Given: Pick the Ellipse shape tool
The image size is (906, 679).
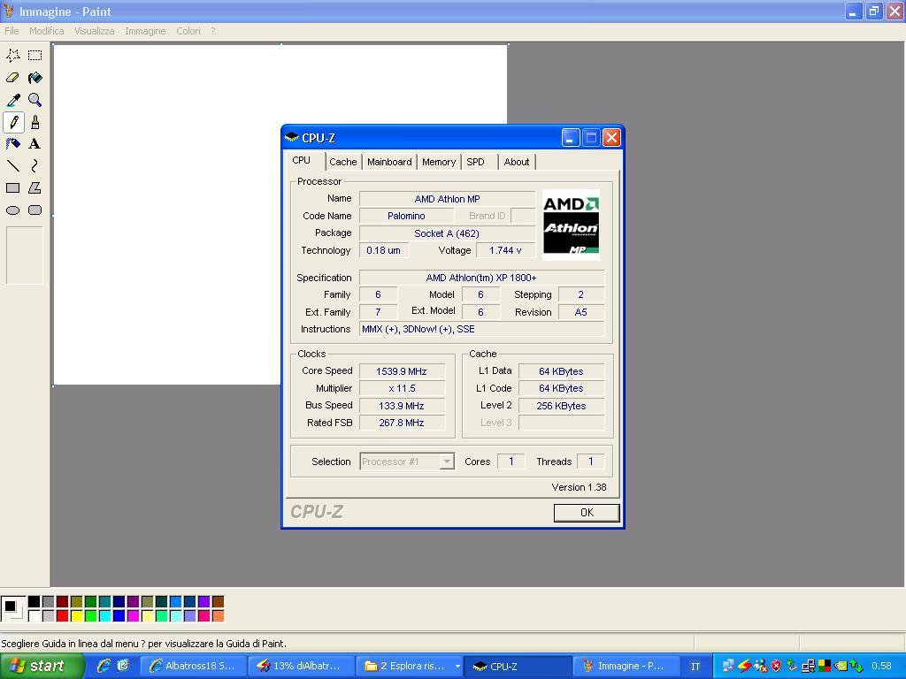Looking at the screenshot, I should (13, 210).
